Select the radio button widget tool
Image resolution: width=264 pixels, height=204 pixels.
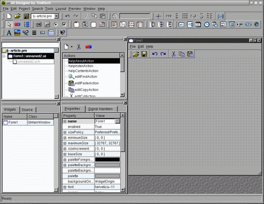55,24
